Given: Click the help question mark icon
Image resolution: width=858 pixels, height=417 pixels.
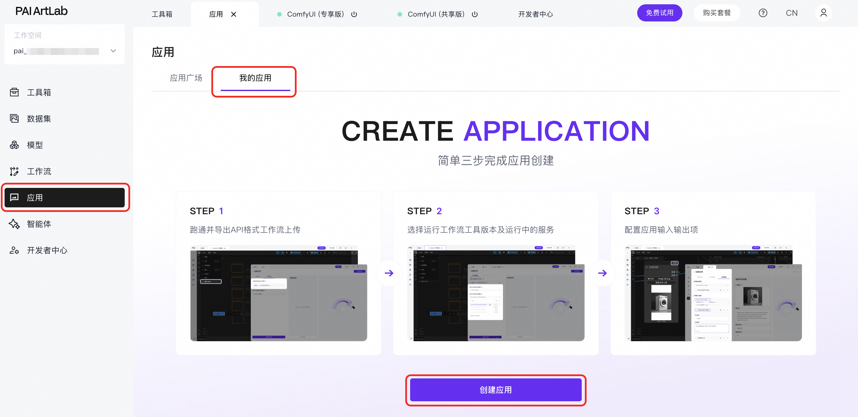Looking at the screenshot, I should pyautogui.click(x=763, y=13).
